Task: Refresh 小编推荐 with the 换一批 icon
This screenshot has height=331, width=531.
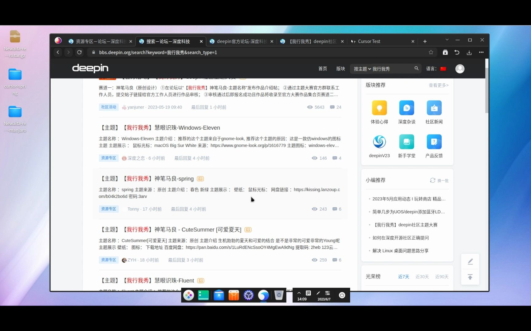Action: coord(433,180)
